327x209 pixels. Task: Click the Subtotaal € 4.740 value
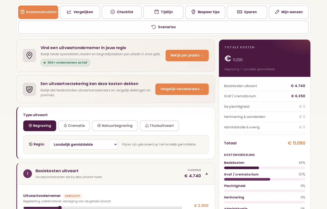[193, 176]
